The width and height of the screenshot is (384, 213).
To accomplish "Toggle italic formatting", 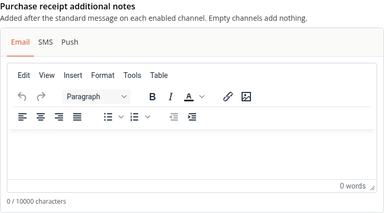I will [171, 97].
